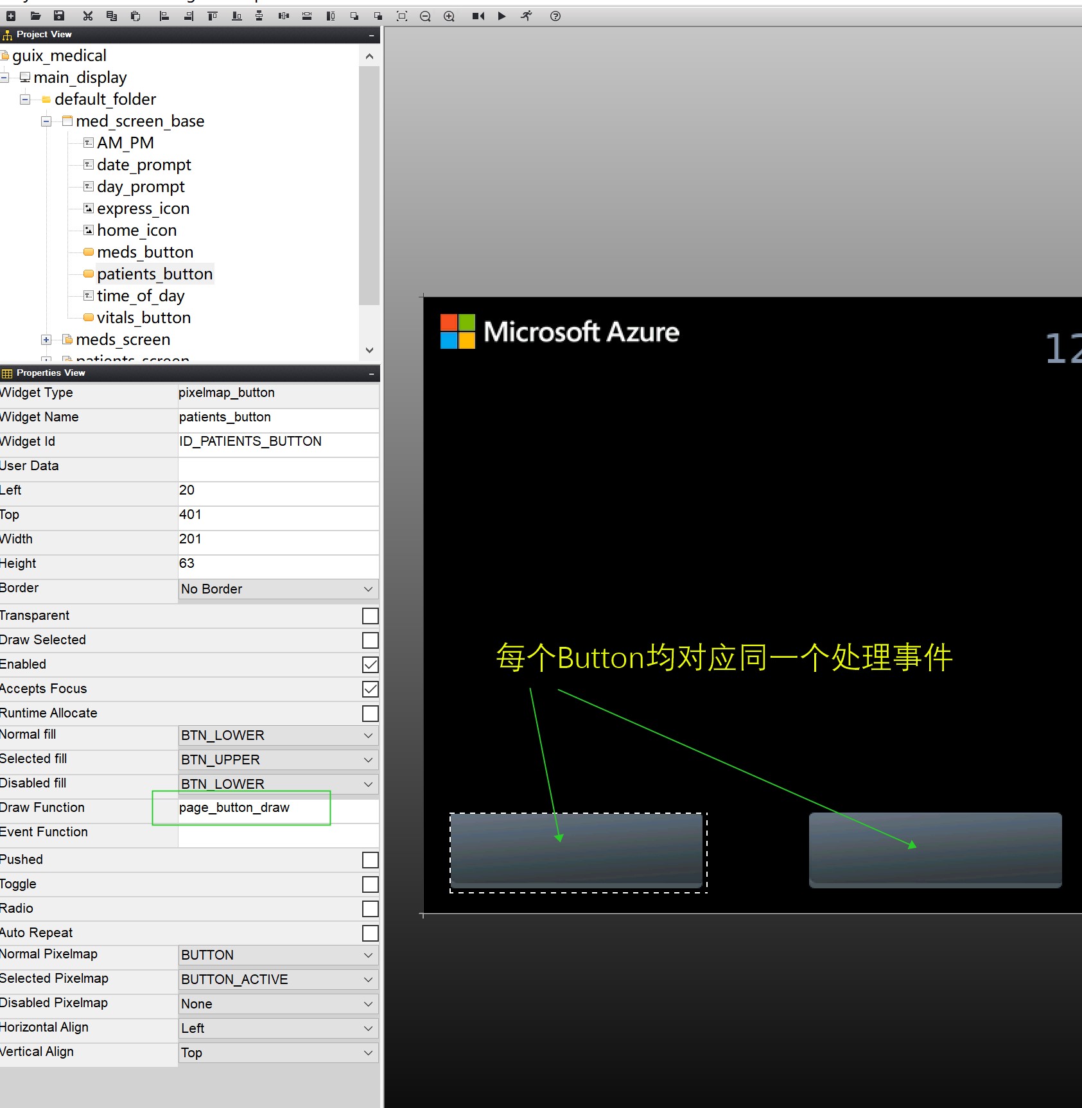Collapse the med_screen_base tree node

[x=46, y=121]
